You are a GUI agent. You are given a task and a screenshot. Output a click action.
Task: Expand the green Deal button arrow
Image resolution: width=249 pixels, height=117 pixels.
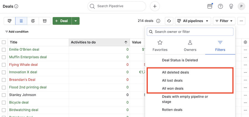coord(76,21)
